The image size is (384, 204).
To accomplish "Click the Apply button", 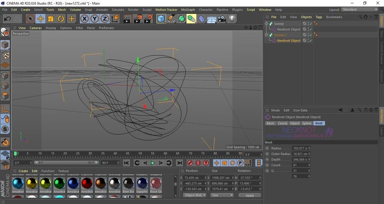I will (249, 196).
